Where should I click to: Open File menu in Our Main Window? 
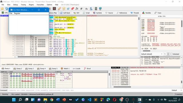(11, 13)
